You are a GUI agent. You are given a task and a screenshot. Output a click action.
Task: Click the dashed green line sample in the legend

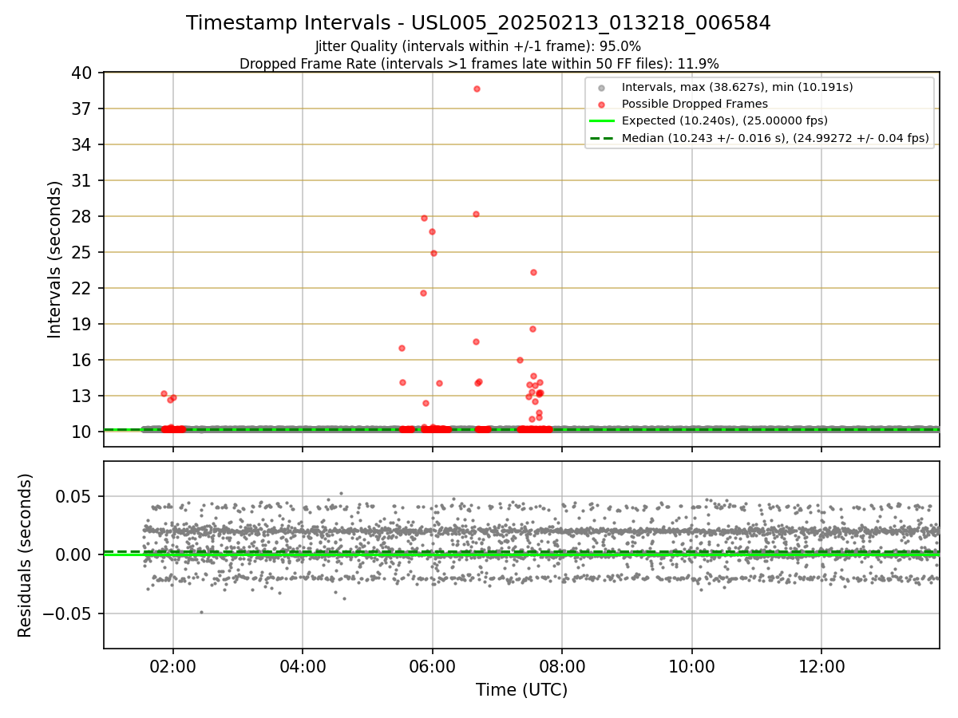click(602, 139)
